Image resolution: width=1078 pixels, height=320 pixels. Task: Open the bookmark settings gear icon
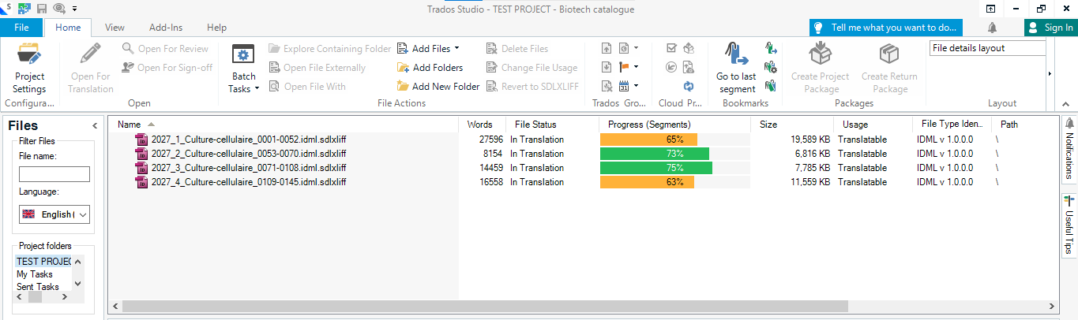click(771, 67)
